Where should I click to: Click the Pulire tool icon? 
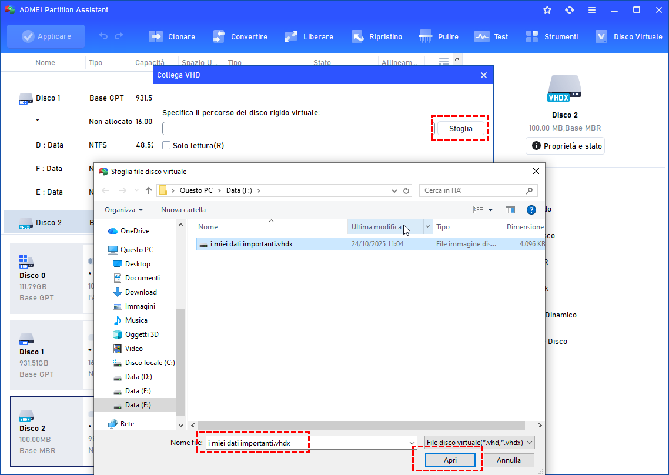tap(426, 36)
